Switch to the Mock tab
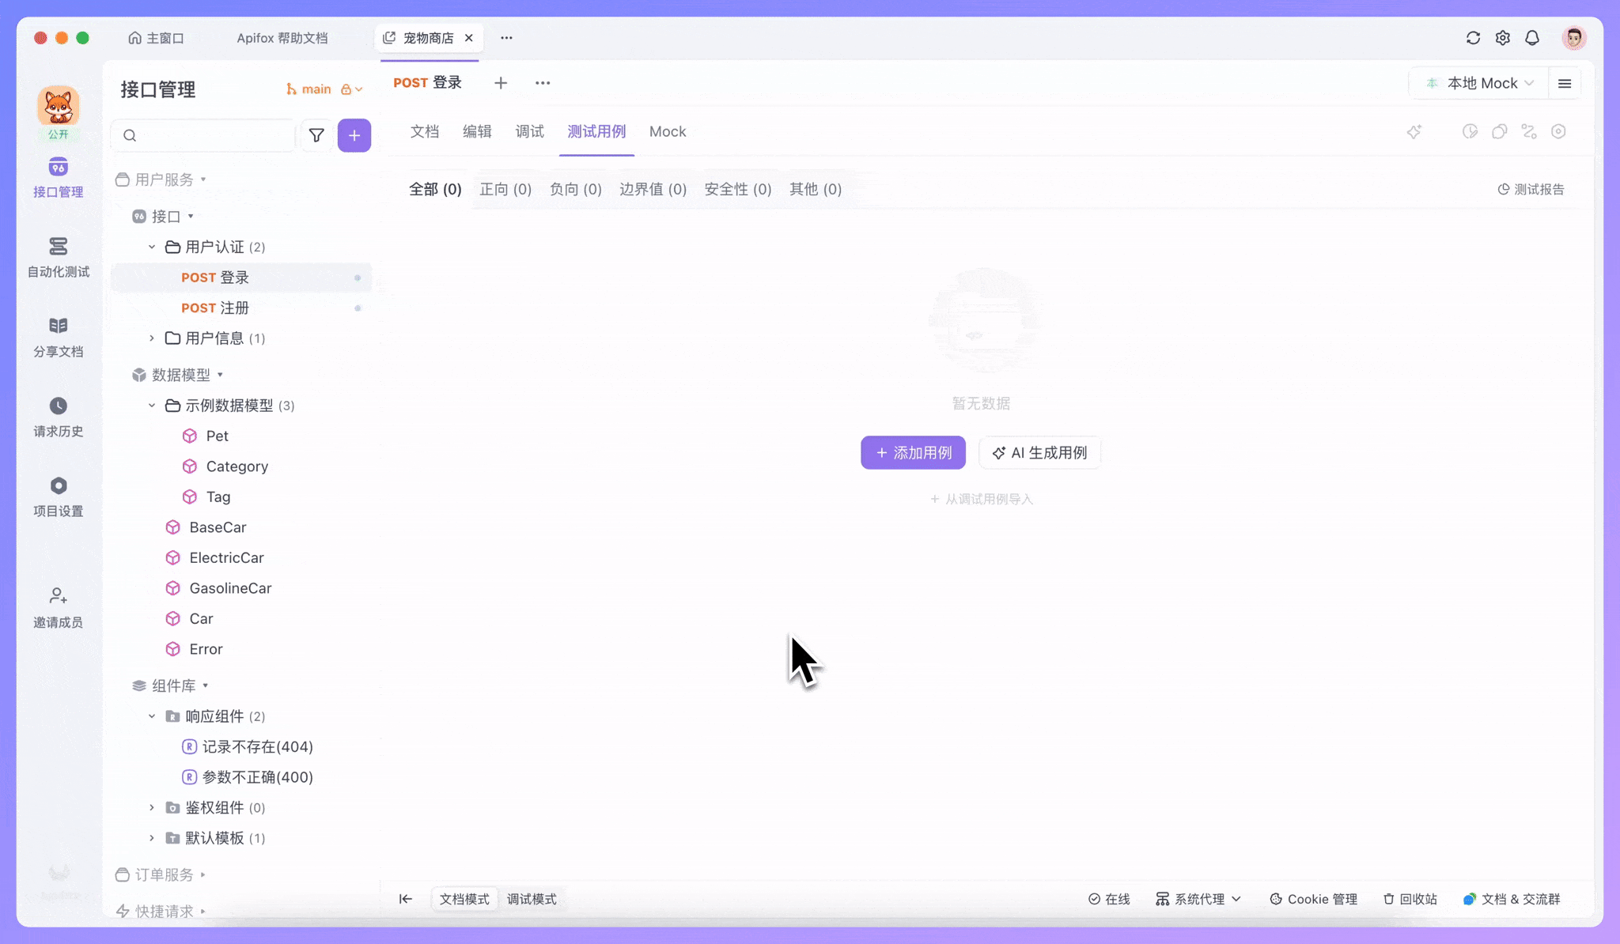This screenshot has height=944, width=1620. coord(667,131)
